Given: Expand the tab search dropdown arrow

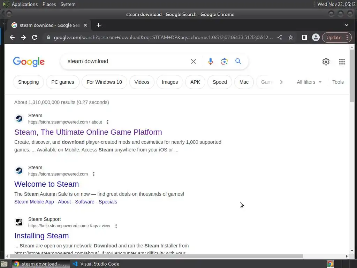Looking at the screenshot, I should 346,25.
